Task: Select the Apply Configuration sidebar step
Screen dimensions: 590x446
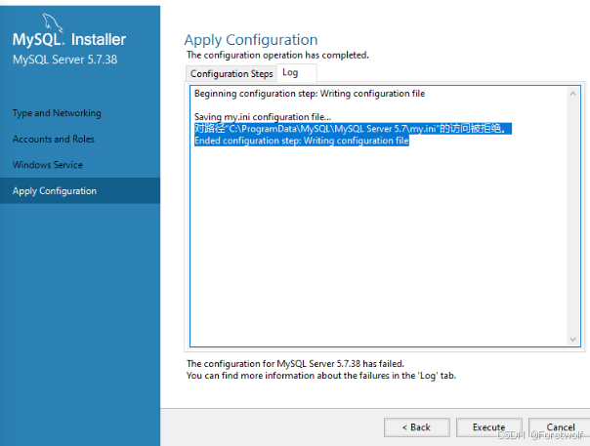Action: coord(80,190)
